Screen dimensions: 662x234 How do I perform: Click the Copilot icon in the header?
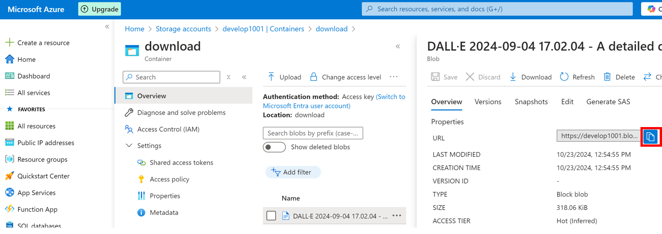[x=651, y=9]
